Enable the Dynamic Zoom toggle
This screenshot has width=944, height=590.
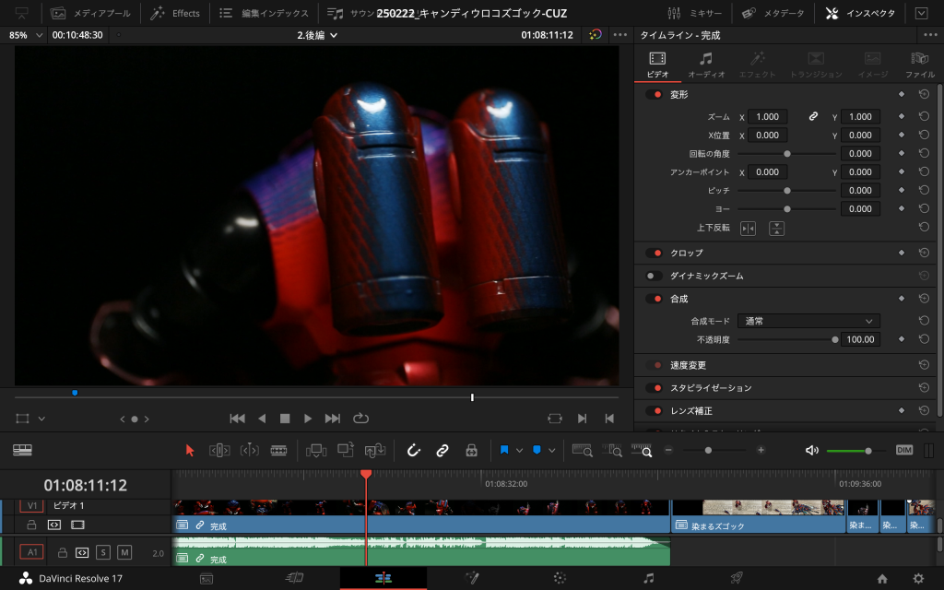pyautogui.click(x=655, y=276)
